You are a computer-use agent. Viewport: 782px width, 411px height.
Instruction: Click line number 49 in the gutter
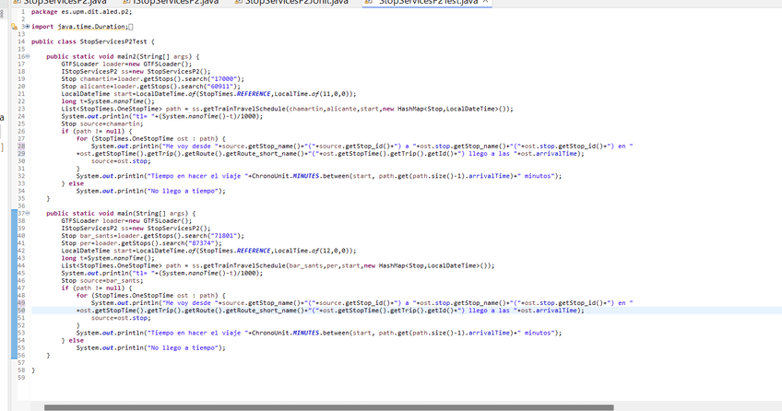(21, 303)
